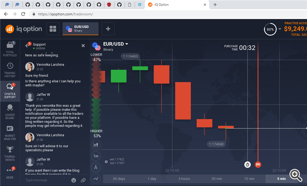Click the lock icon in address bar
Screen dimensions: 307x186
point(34,14)
